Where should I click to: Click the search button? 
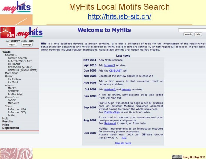click(x=188, y=34)
